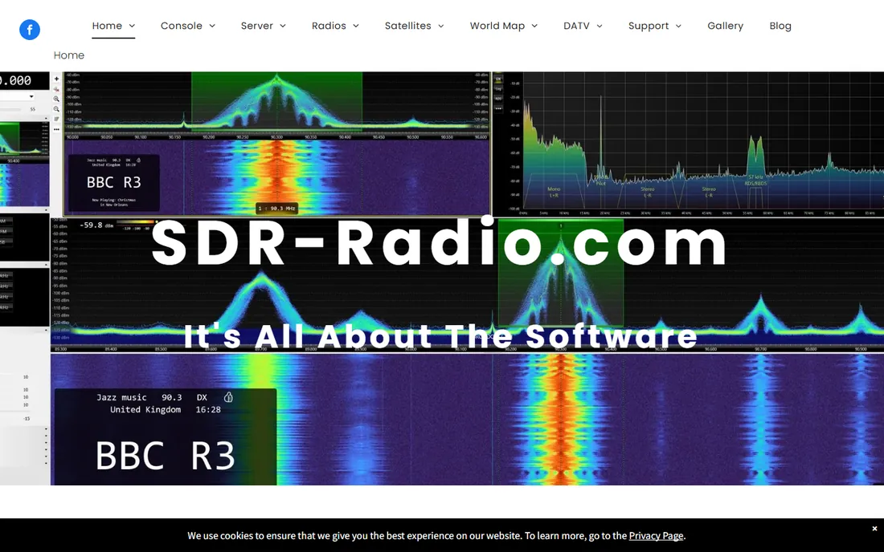Open the Server menu
Viewport: 884px width, 552px height.
pyautogui.click(x=256, y=26)
